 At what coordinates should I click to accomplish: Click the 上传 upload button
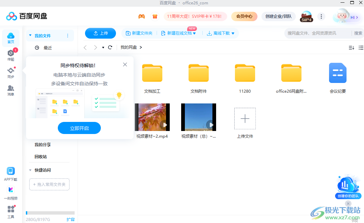point(100,33)
